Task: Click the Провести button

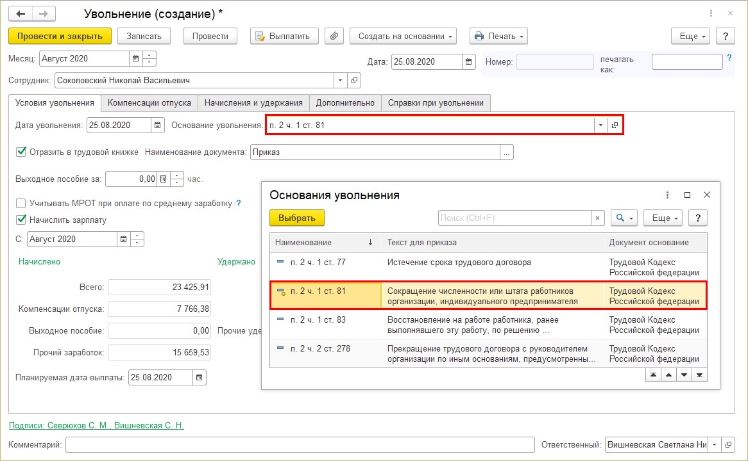Action: (x=210, y=36)
